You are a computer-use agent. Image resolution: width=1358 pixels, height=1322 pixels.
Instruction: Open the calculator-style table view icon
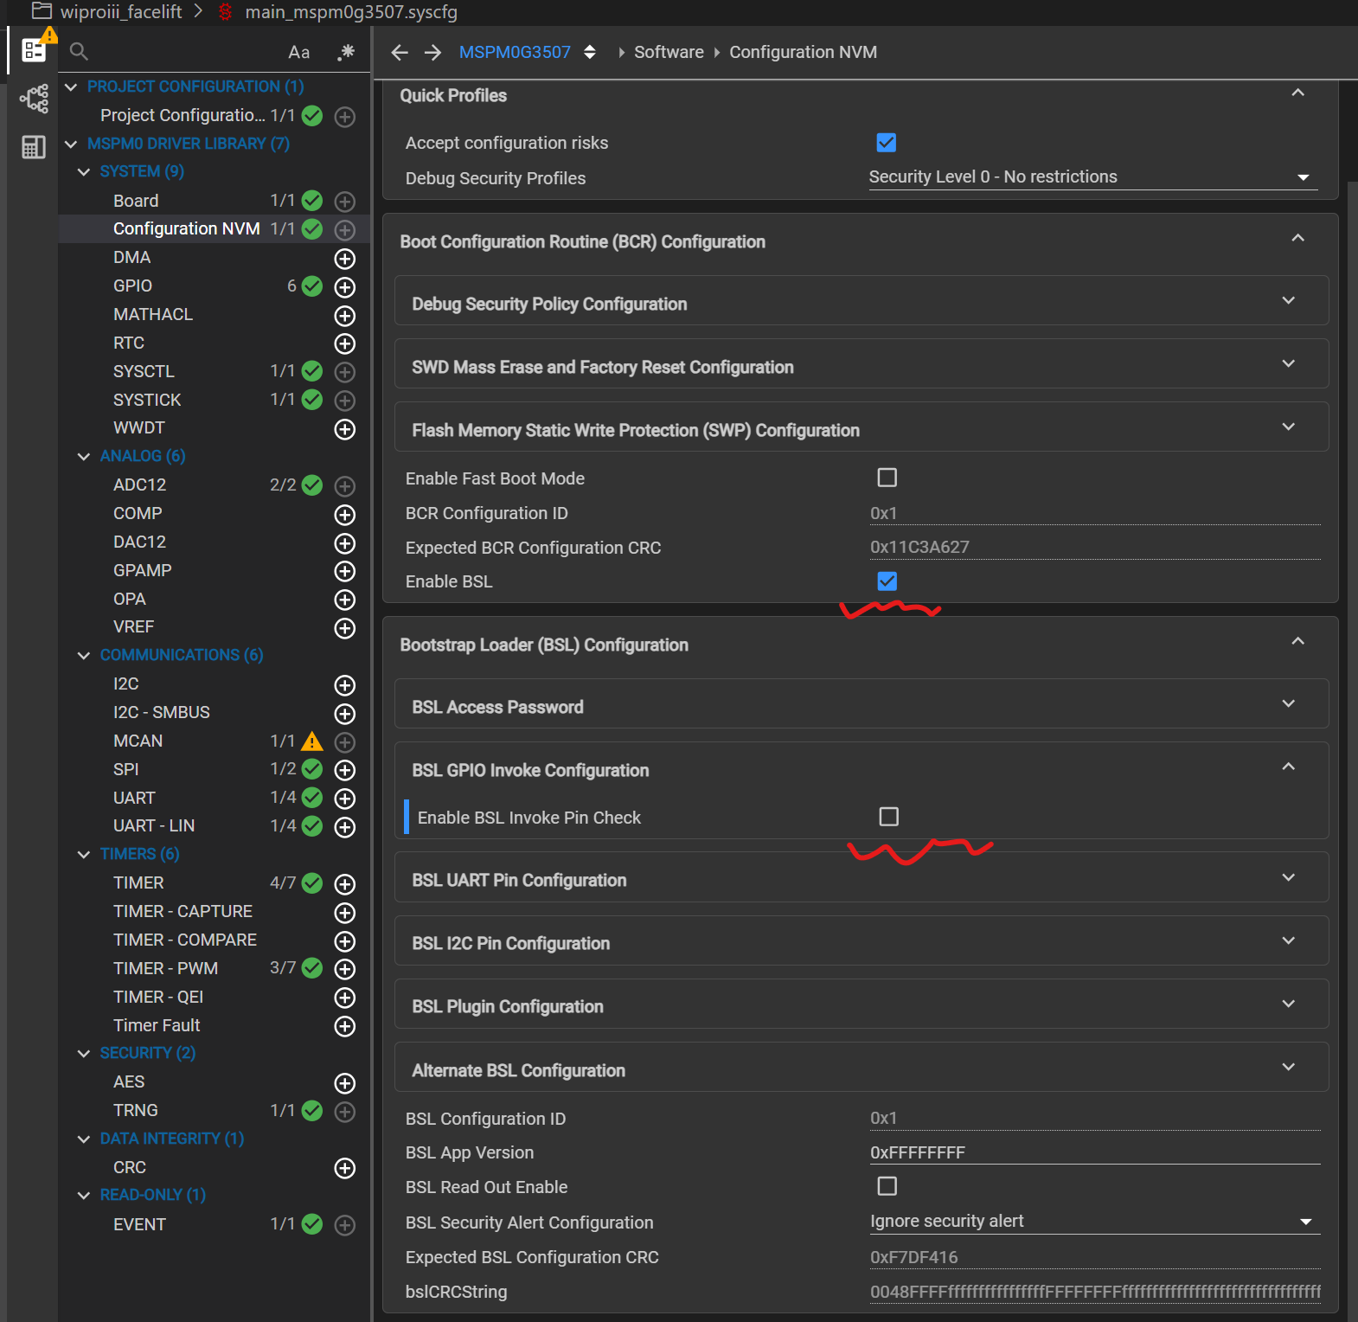(34, 147)
